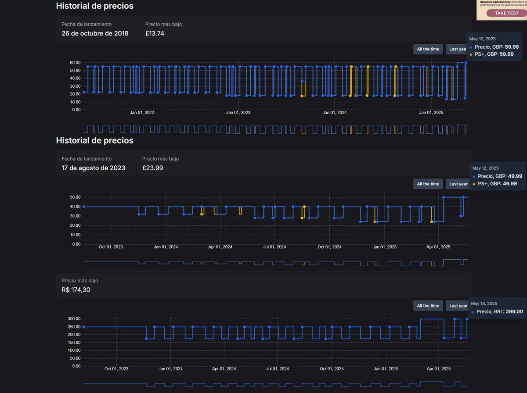Select All the time for the £13.74 lowest-price chart

(x=428, y=49)
